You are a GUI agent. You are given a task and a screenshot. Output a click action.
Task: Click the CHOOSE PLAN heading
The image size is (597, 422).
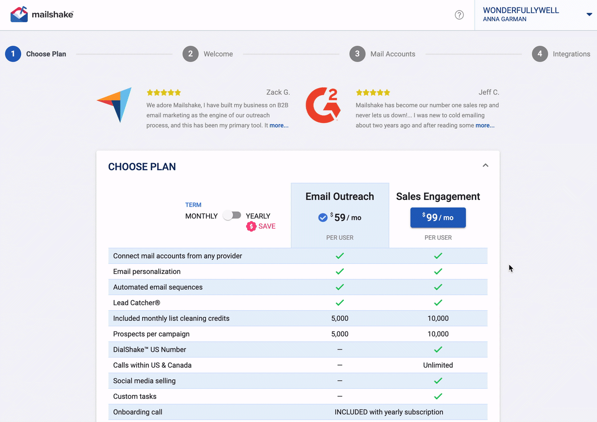[x=142, y=167]
